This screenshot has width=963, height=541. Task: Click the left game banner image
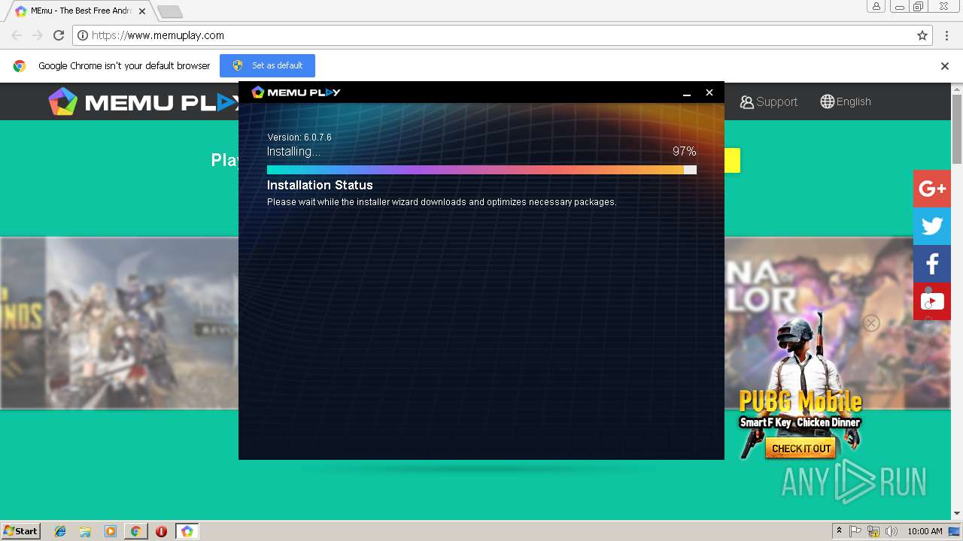click(119, 323)
